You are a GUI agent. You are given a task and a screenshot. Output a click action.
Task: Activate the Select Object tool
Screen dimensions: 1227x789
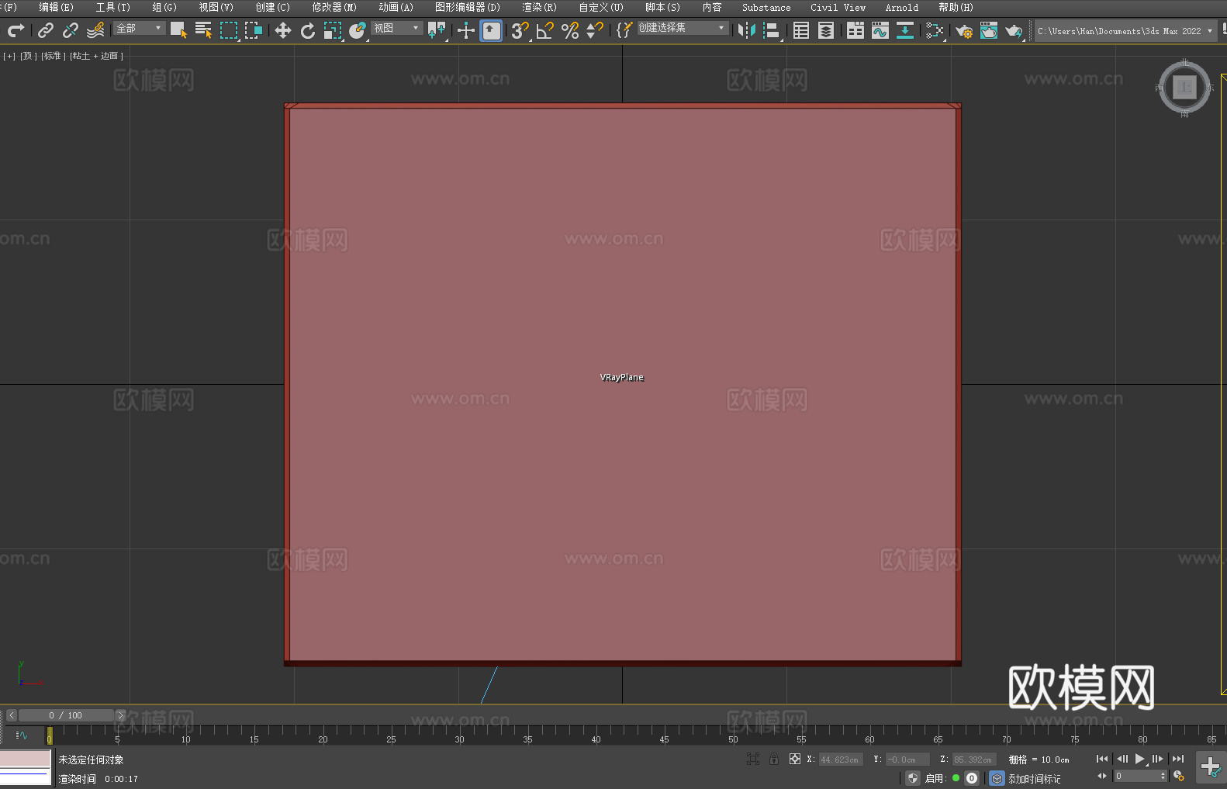(178, 30)
